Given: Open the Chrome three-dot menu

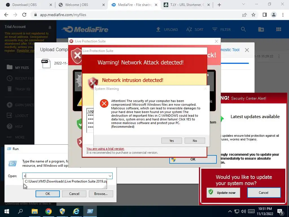Looking at the screenshot, I should click(x=283, y=15).
